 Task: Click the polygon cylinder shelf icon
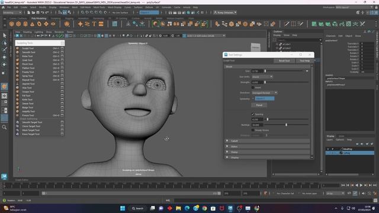pos(25,24)
